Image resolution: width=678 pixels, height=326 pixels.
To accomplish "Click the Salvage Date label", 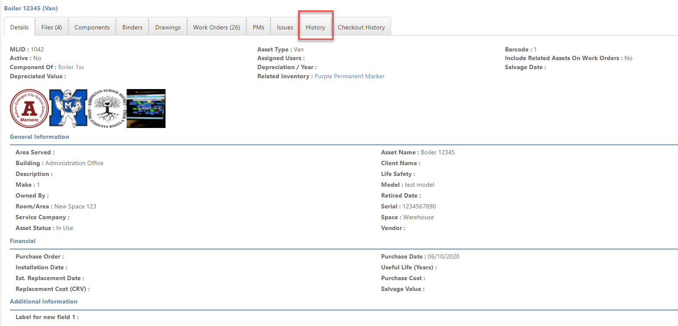I will [x=525, y=67].
